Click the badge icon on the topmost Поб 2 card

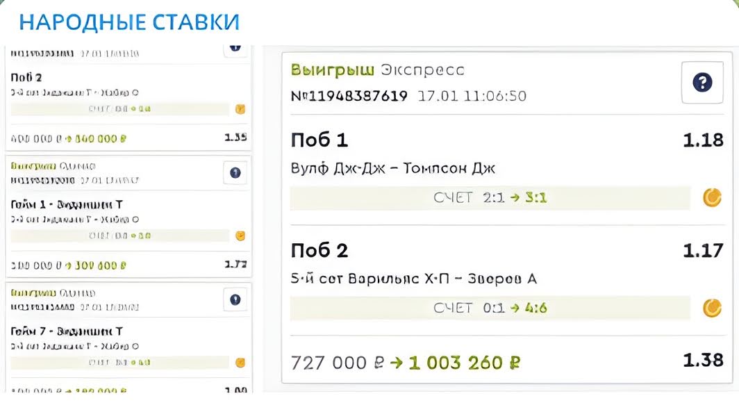click(235, 49)
